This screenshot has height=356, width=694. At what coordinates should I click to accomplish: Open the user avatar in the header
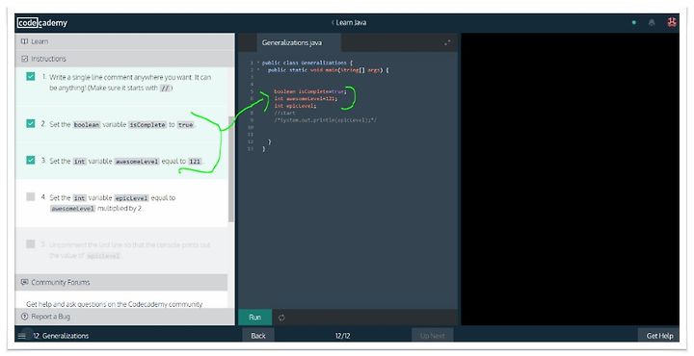coord(672,22)
